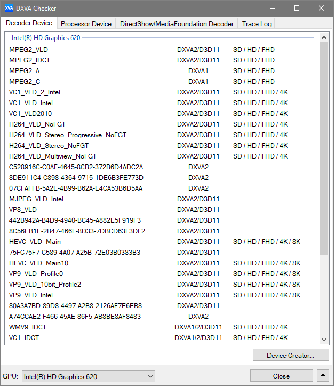
Task: Click the up-arrow button beside Close
Action: coord(323,376)
